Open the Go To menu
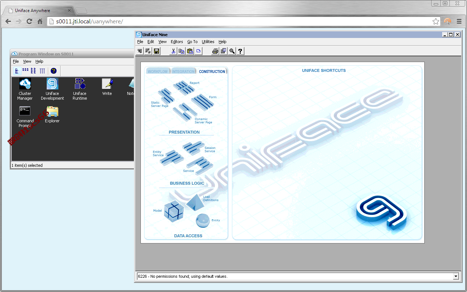Image resolution: width=467 pixels, height=292 pixels. pyautogui.click(x=192, y=42)
